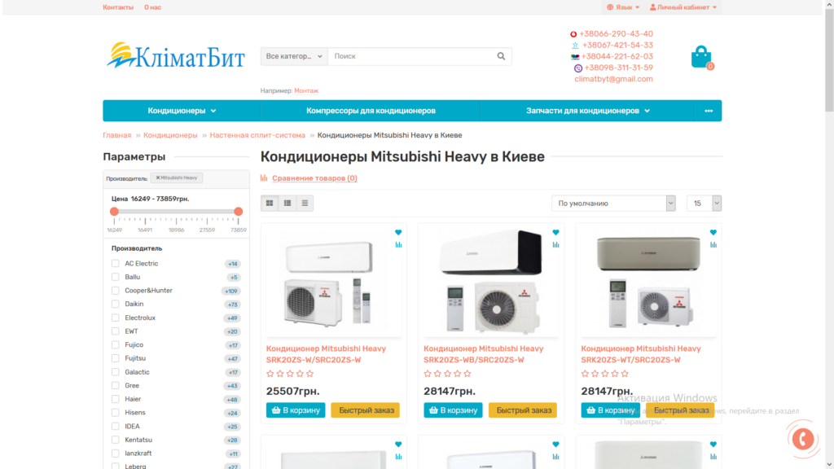Check the Daikin manufacturer checkbox
834x469 pixels.
tap(116, 305)
